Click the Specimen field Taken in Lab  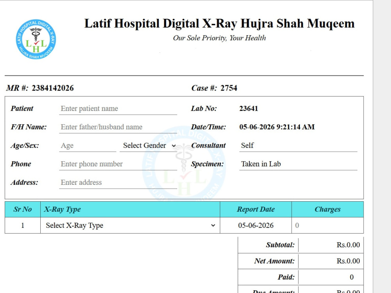tap(298, 164)
